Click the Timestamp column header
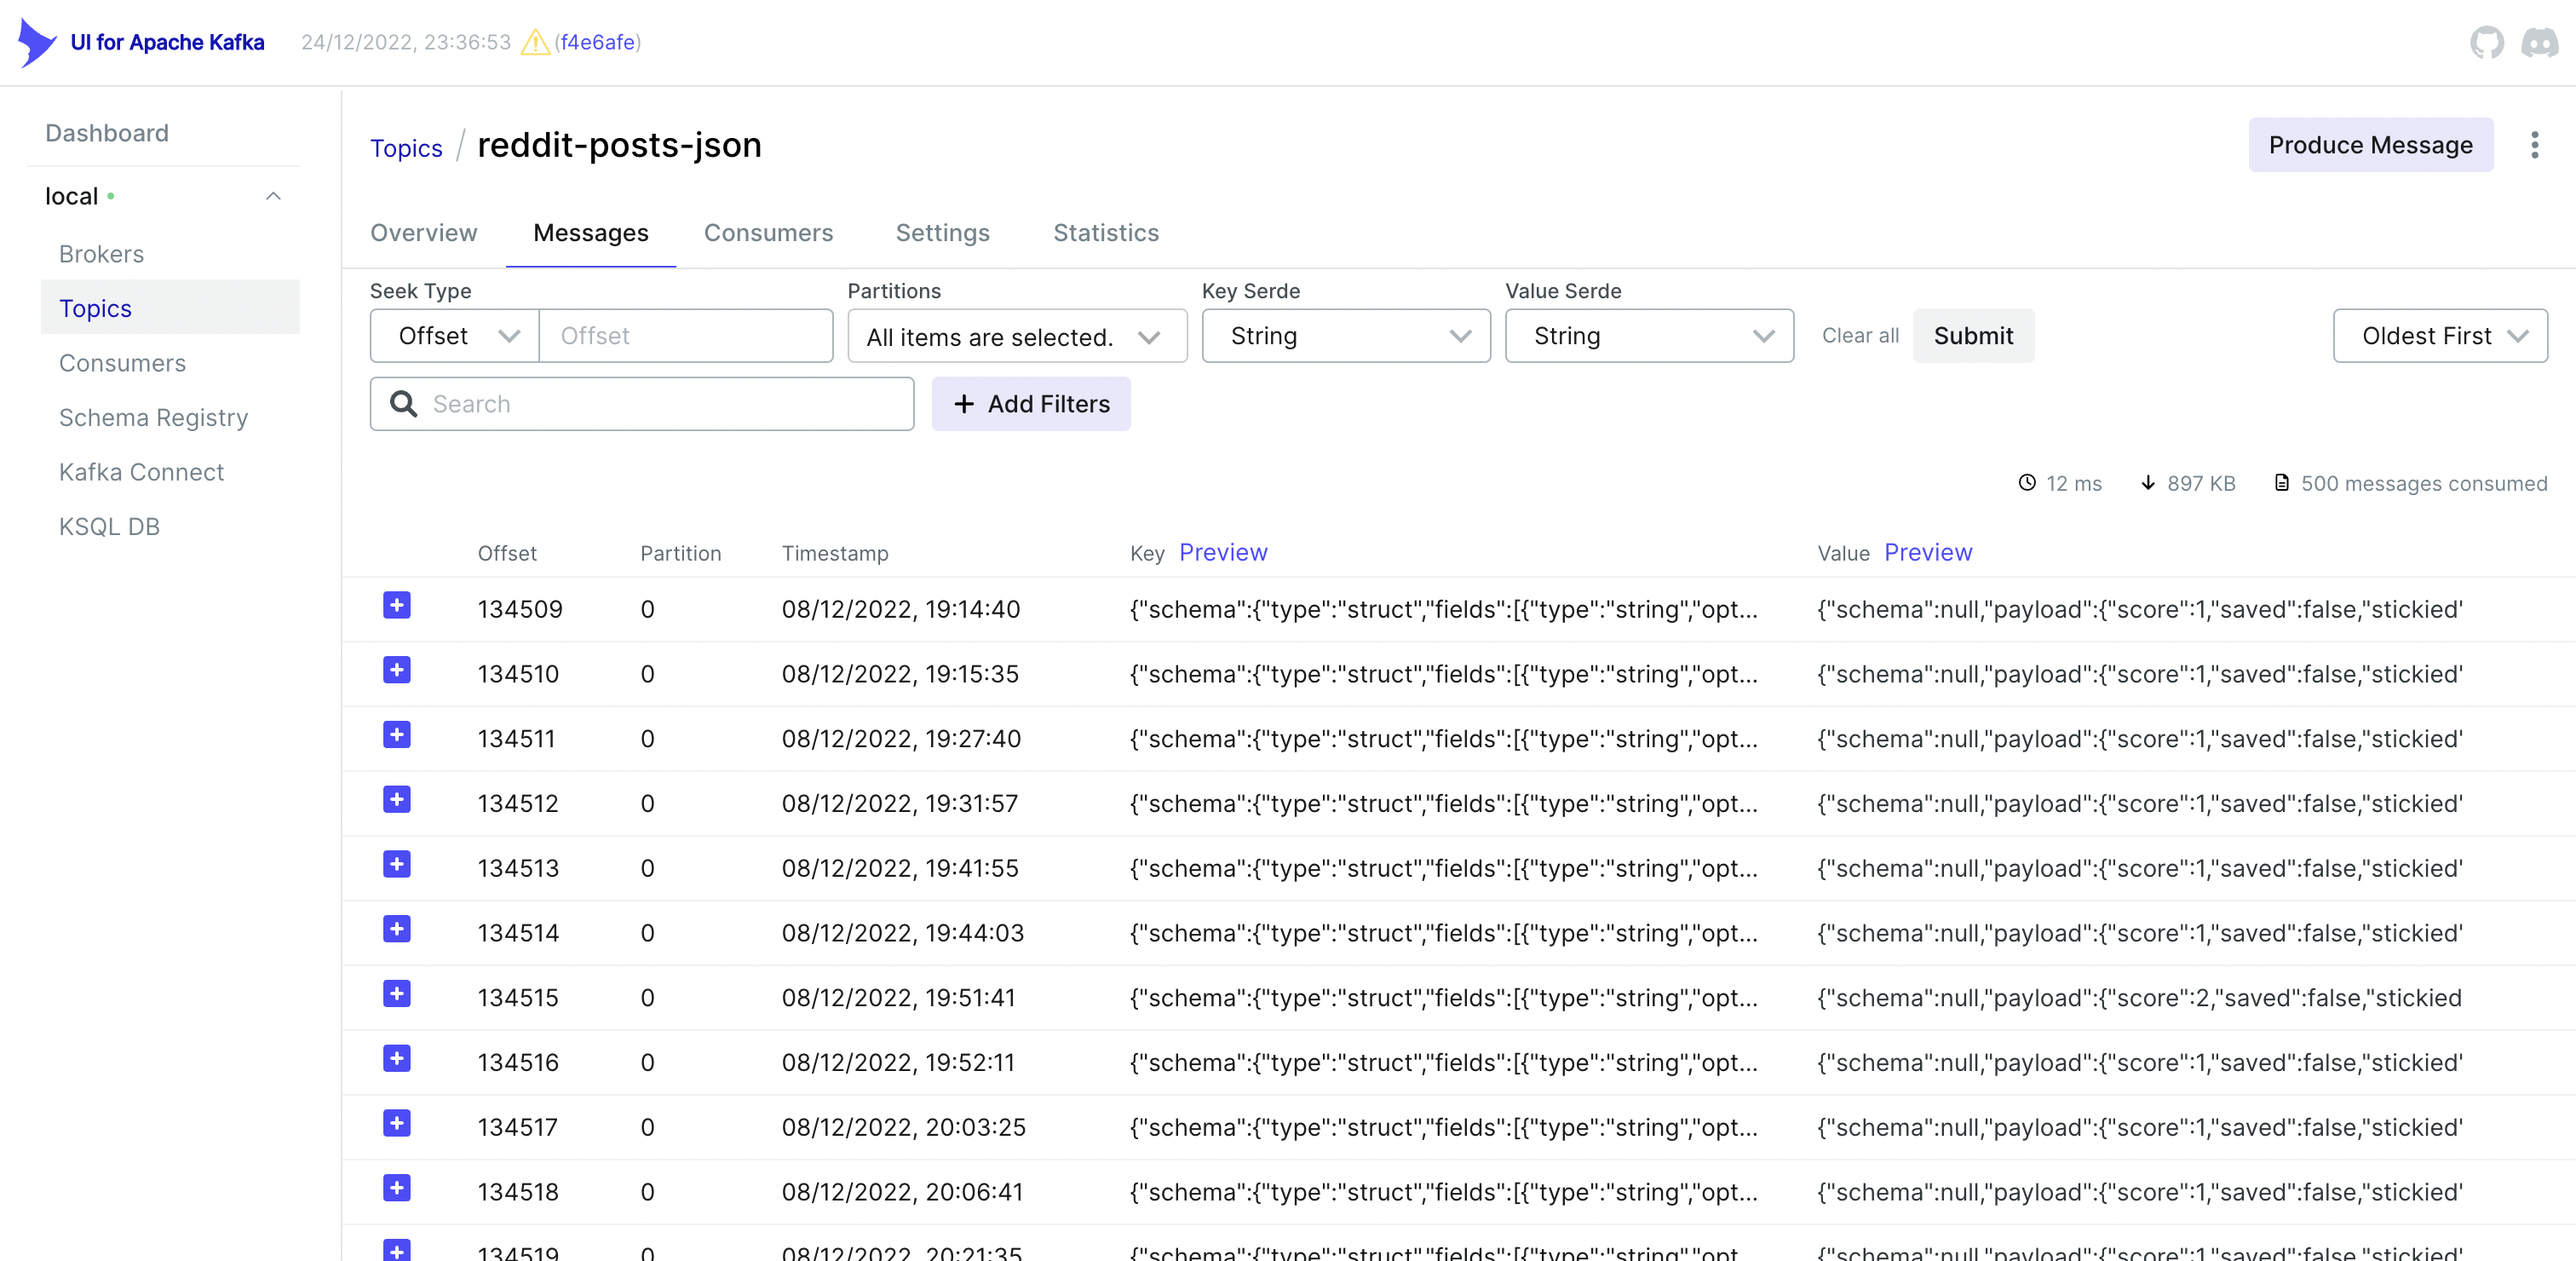 pos(835,553)
